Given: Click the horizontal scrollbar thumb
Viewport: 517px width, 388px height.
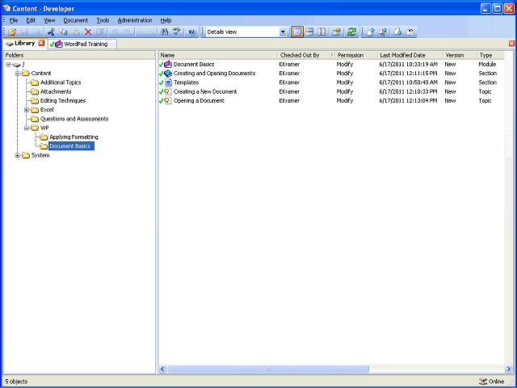Looking at the screenshot, I should [x=268, y=369].
